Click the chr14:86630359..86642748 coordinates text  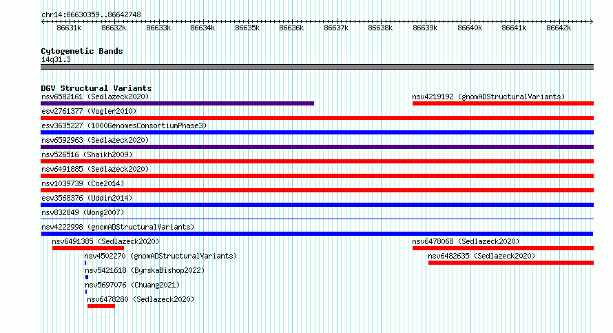tap(91, 15)
